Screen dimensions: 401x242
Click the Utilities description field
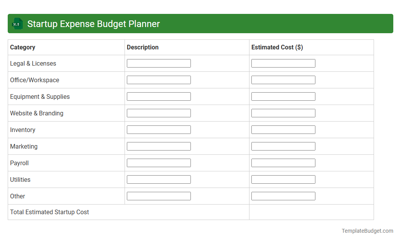158,179
